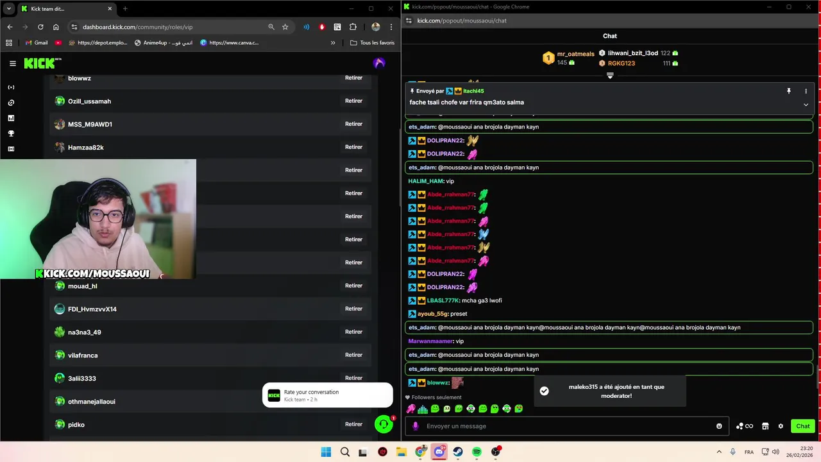
Task: Click Retirer for Hamzaa82k
Action: (x=353, y=147)
